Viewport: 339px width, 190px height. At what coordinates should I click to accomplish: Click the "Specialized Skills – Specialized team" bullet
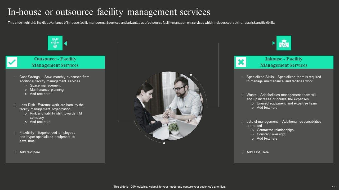click(284, 79)
